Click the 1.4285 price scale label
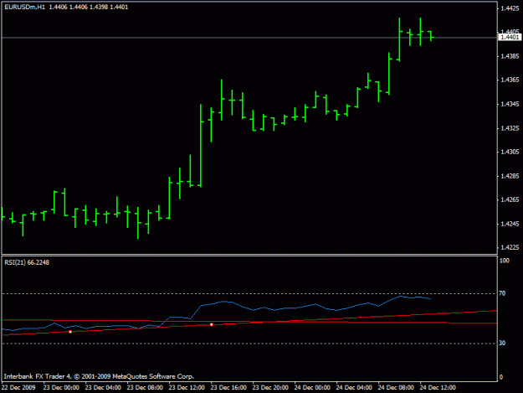The image size is (523, 393). pyautogui.click(x=510, y=176)
